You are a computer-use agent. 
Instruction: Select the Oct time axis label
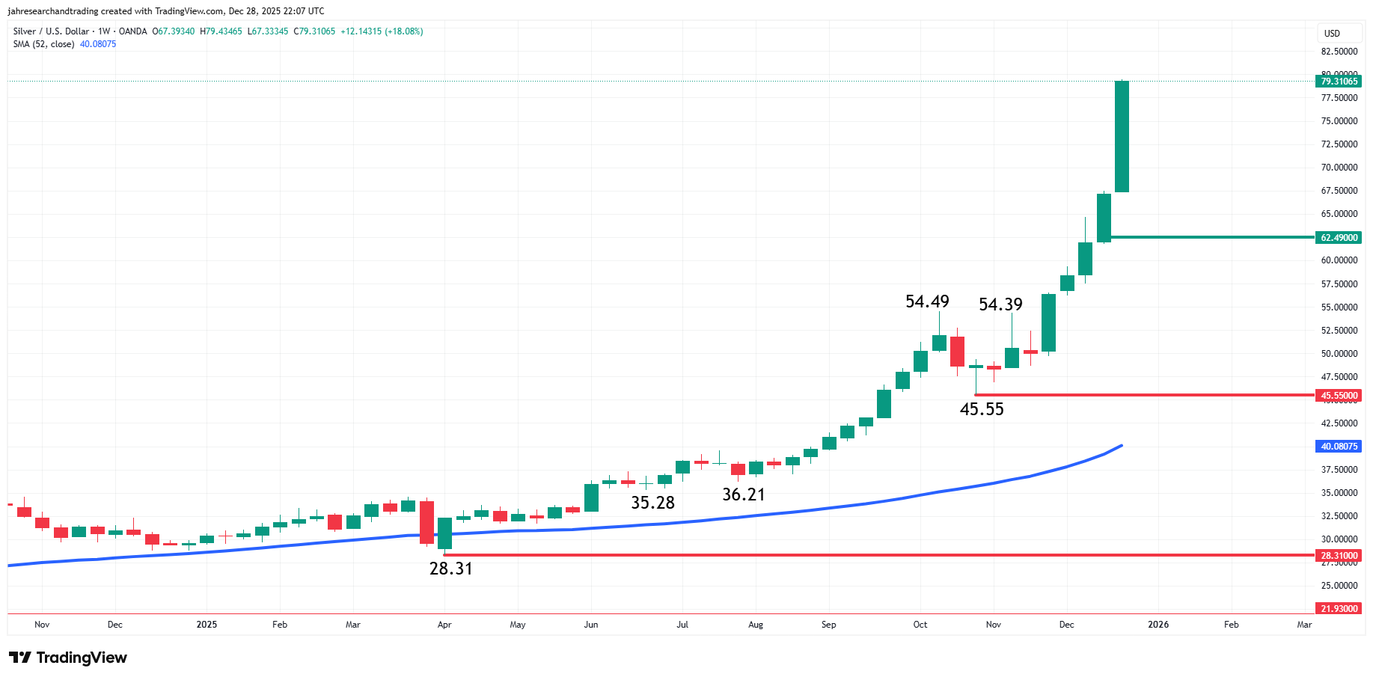[920, 625]
